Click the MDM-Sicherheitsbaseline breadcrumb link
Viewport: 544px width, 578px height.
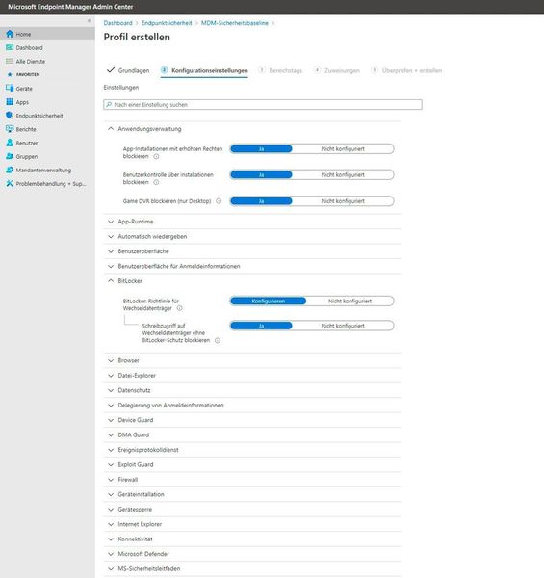(x=235, y=23)
